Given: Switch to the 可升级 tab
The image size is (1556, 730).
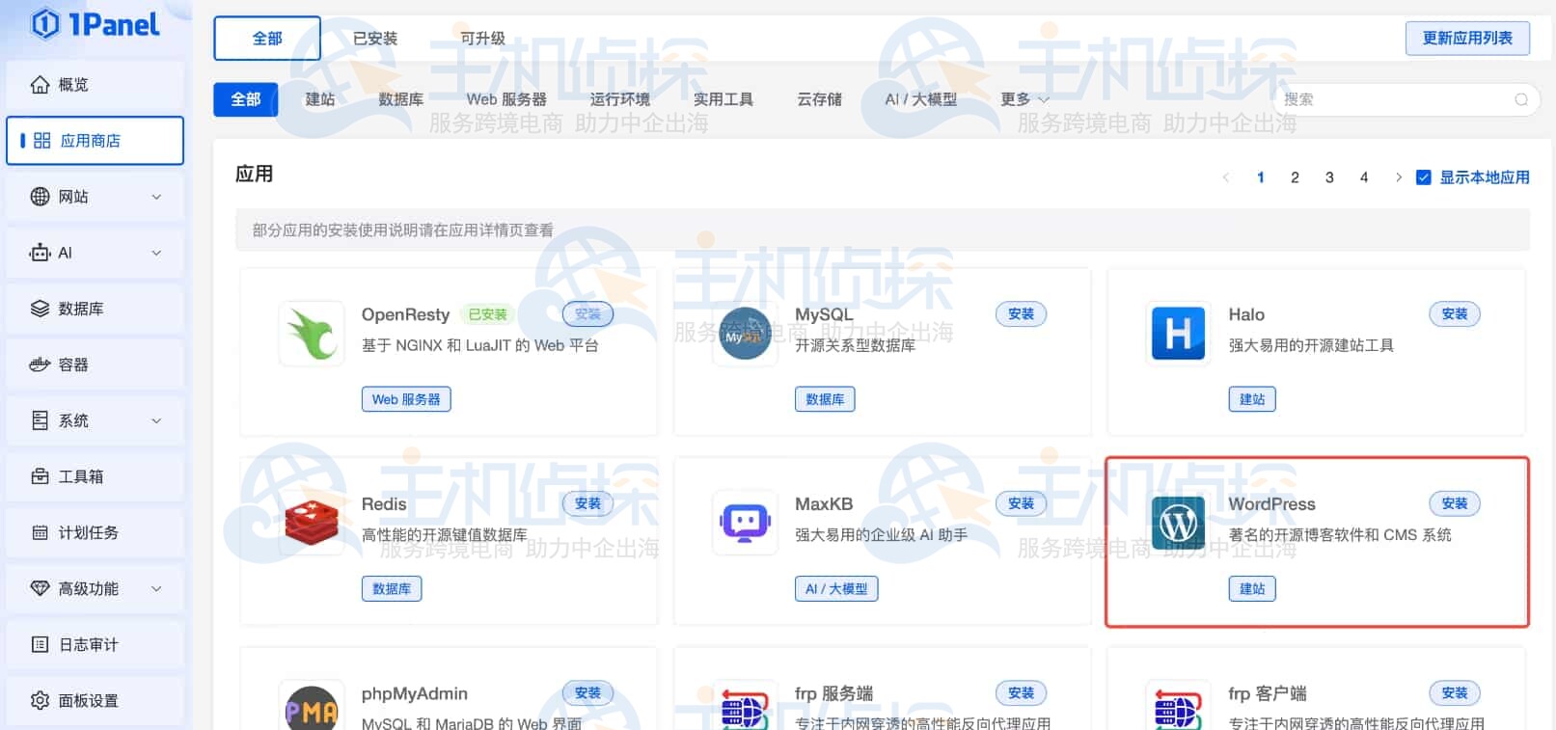Looking at the screenshot, I should click(x=482, y=39).
